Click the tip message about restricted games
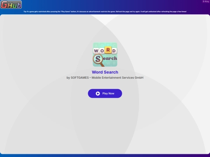The height and width of the screenshot is (157, 210). (x=105, y=12)
